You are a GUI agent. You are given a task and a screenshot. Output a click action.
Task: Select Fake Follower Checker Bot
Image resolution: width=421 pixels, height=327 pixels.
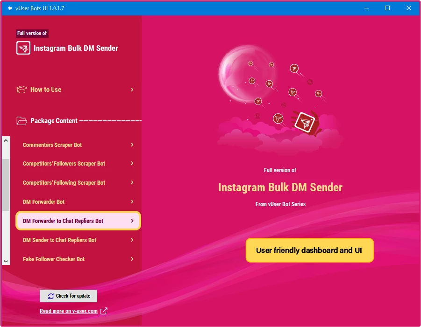[78, 259]
